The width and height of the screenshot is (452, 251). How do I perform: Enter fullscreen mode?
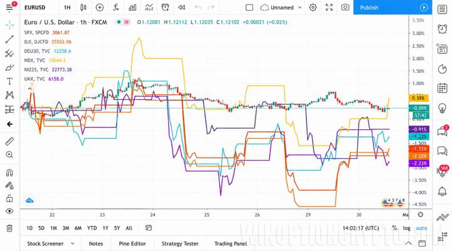click(x=329, y=8)
